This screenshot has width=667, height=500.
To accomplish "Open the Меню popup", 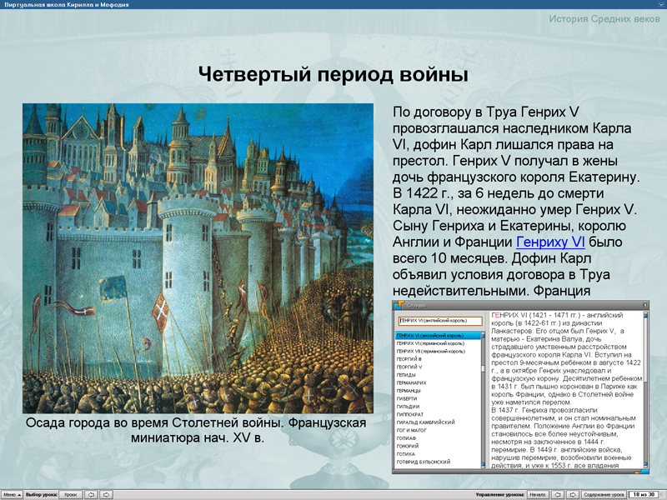I will [13, 492].
